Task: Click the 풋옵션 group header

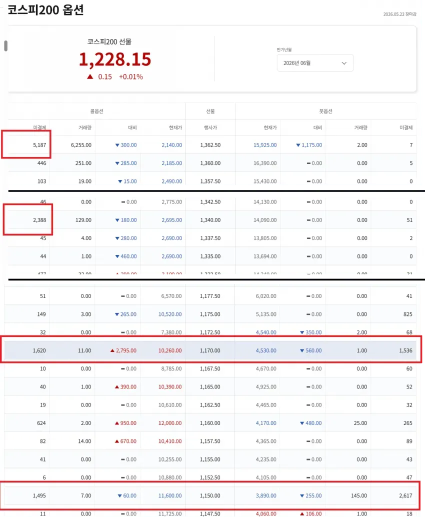Action: [x=326, y=111]
